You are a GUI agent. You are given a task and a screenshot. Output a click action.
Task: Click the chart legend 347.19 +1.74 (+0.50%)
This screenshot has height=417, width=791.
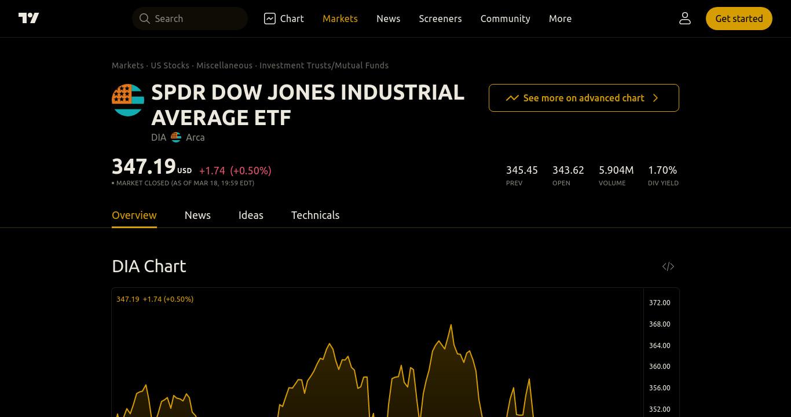point(155,299)
